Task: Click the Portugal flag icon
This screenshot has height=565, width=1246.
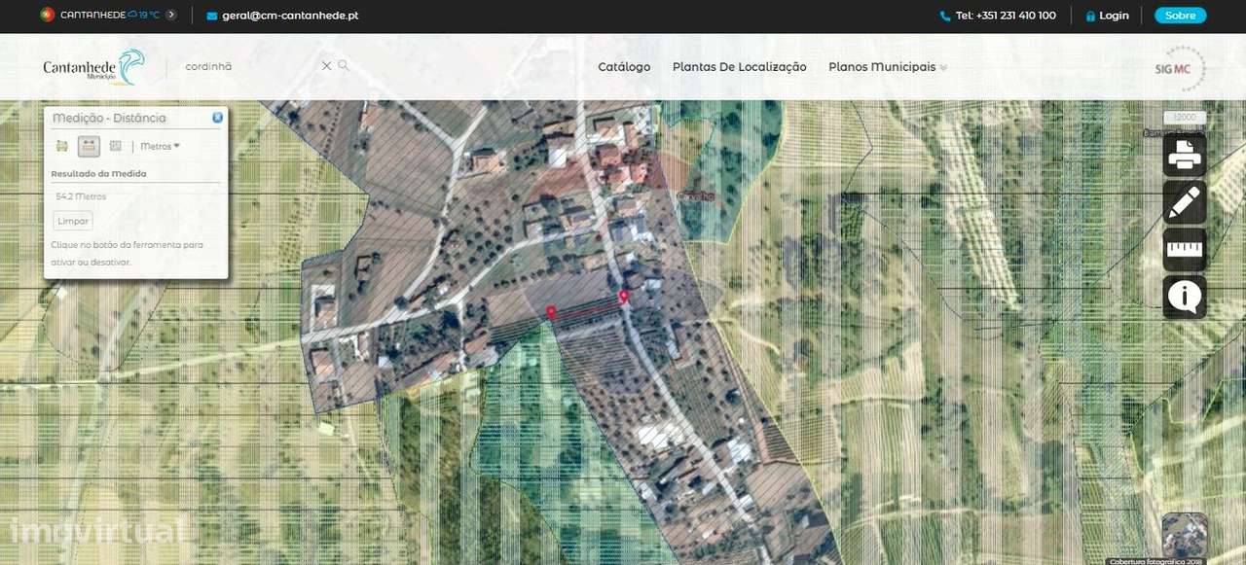Action: [x=47, y=15]
